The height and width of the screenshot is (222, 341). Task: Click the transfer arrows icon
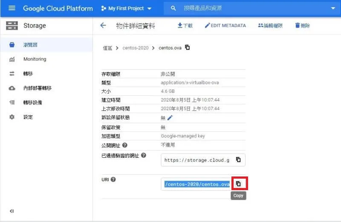[x=12, y=74]
